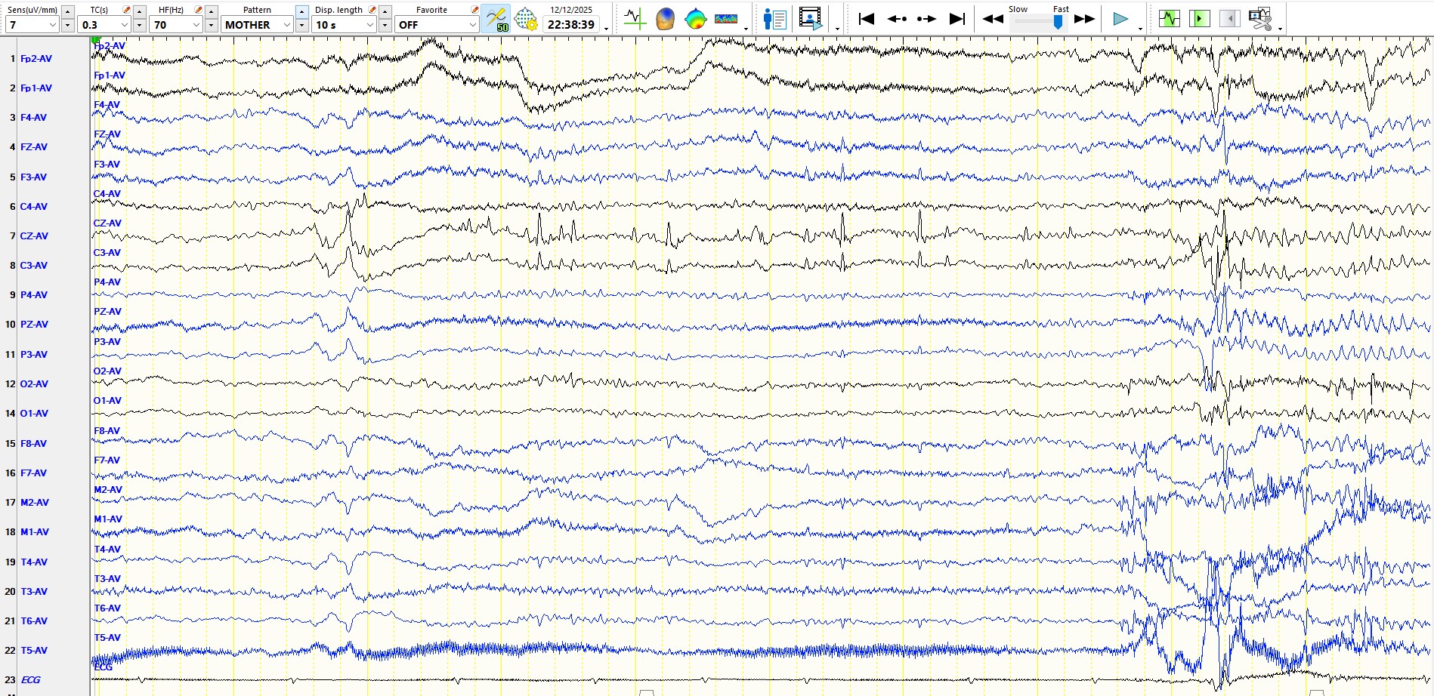This screenshot has height=696, width=1434.
Task: Click the gray previous-page arrow icon
Action: (1230, 19)
